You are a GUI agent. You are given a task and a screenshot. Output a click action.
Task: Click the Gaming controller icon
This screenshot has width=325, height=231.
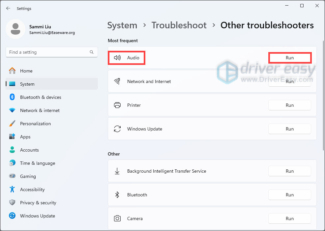click(12, 176)
